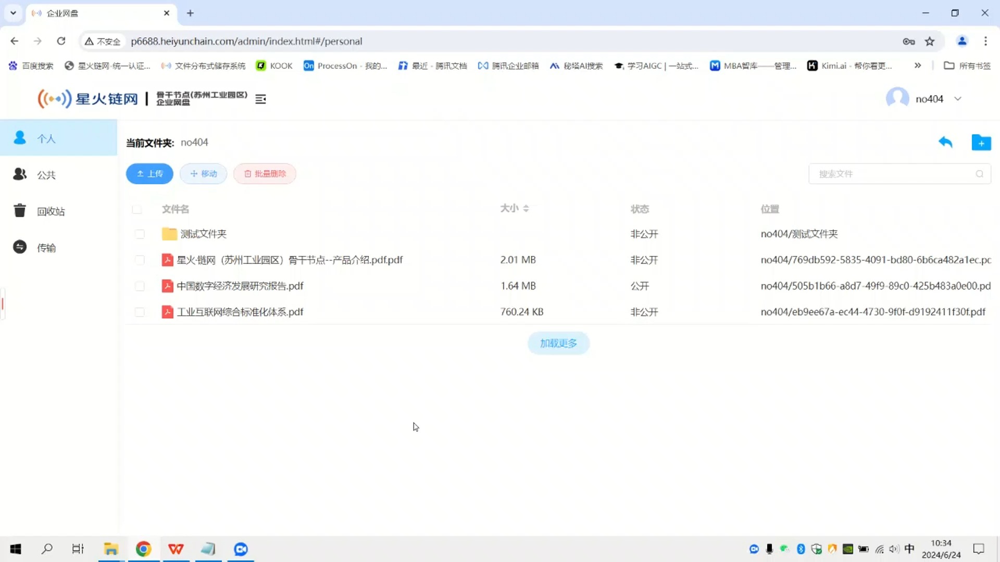Reload the page
This screenshot has width=1000, height=562.
(61, 41)
